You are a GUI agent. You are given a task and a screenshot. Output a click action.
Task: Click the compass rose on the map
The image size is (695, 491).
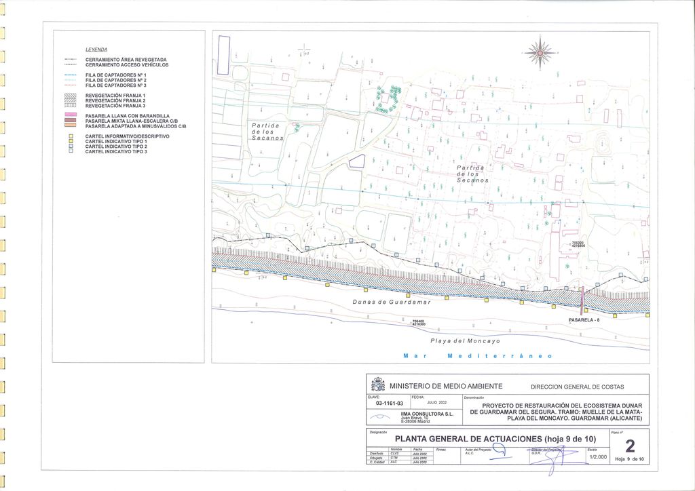pyautogui.click(x=540, y=52)
